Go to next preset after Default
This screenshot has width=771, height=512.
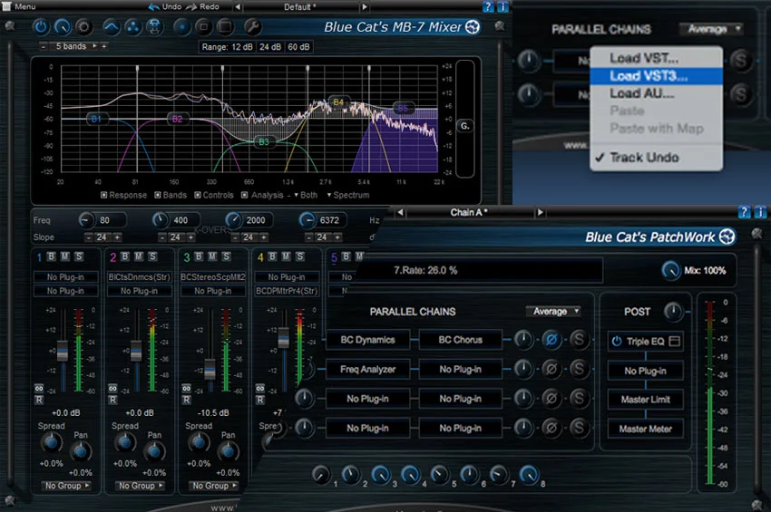pos(365,7)
